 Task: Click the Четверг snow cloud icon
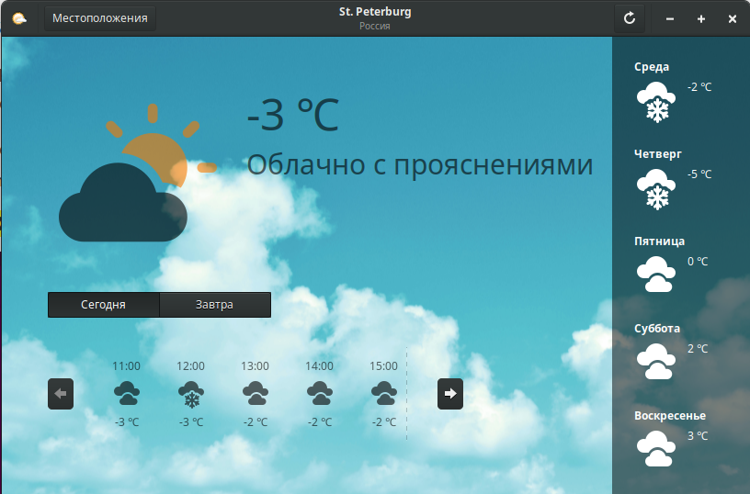point(656,189)
